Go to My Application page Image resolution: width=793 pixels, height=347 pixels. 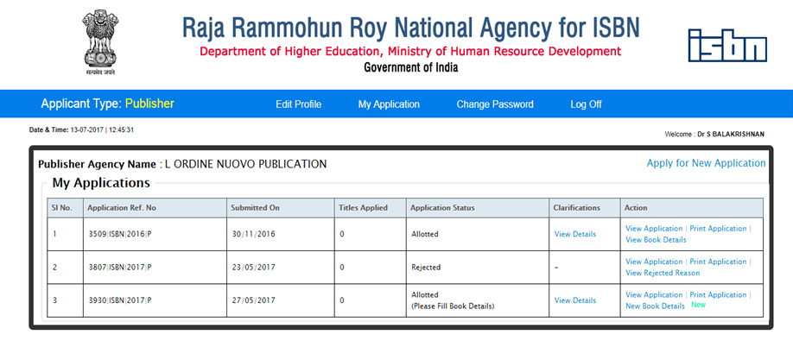pyautogui.click(x=389, y=104)
